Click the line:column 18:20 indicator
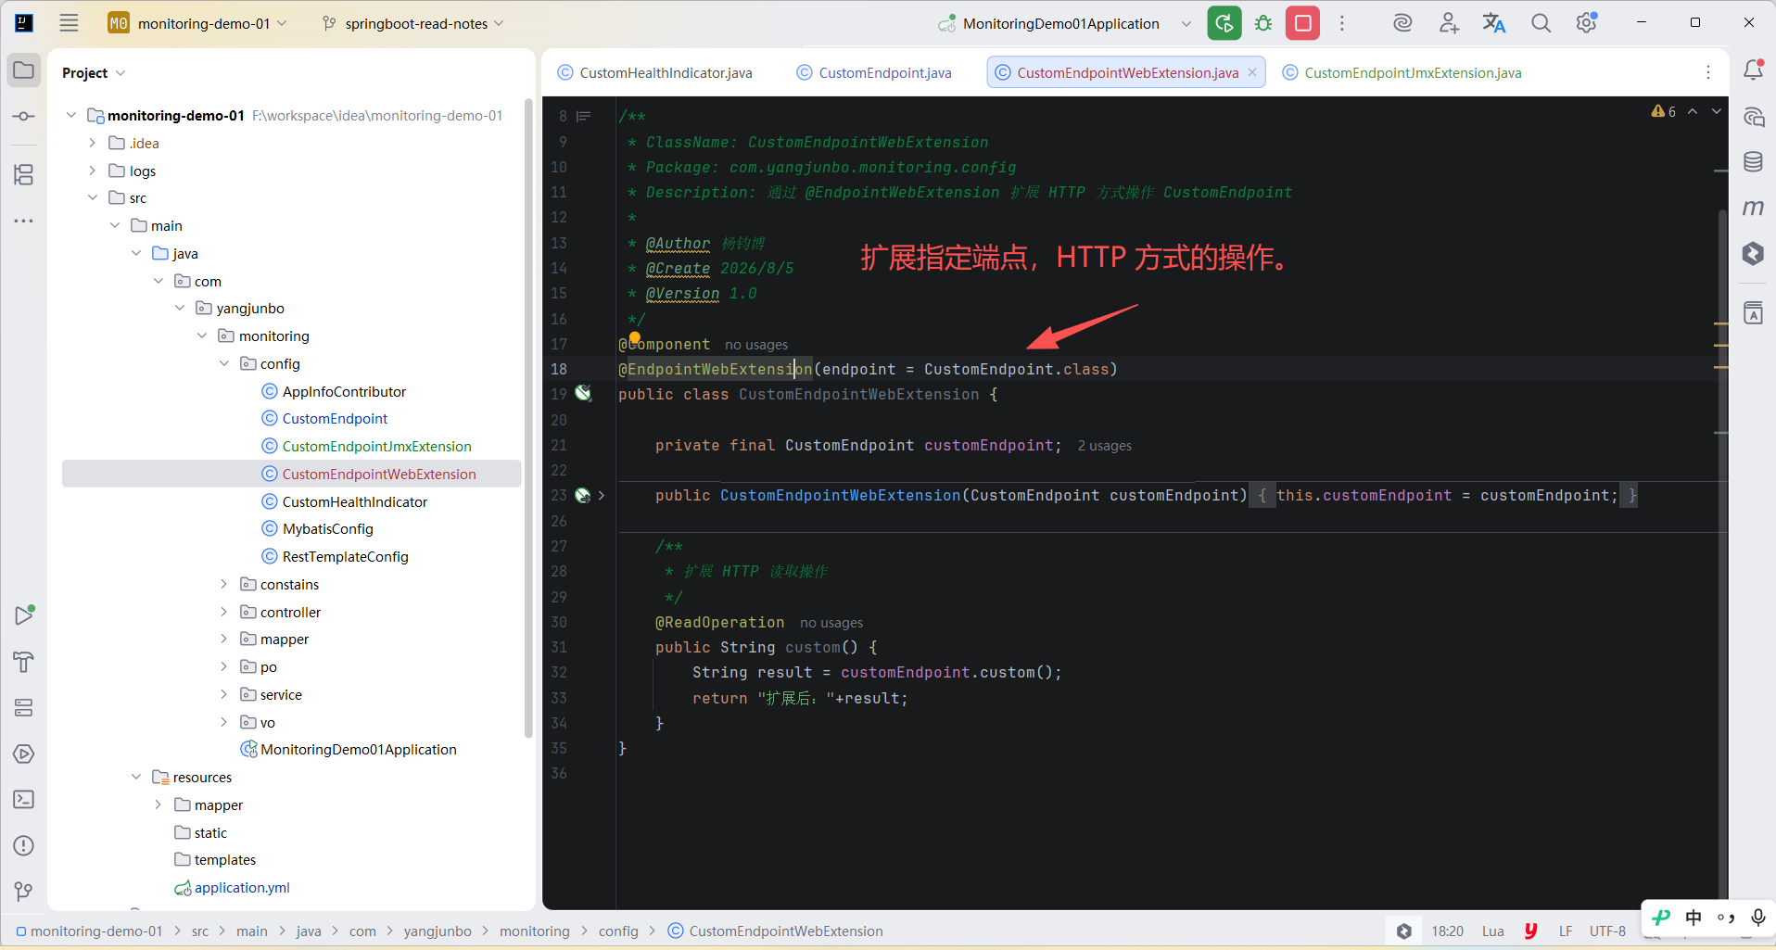Screen dimensions: 1776x950 pyautogui.click(x=1447, y=931)
